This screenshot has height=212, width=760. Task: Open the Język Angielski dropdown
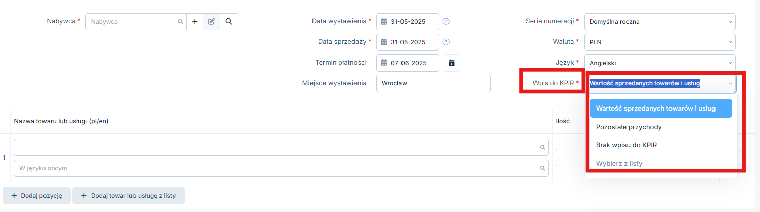pos(659,63)
